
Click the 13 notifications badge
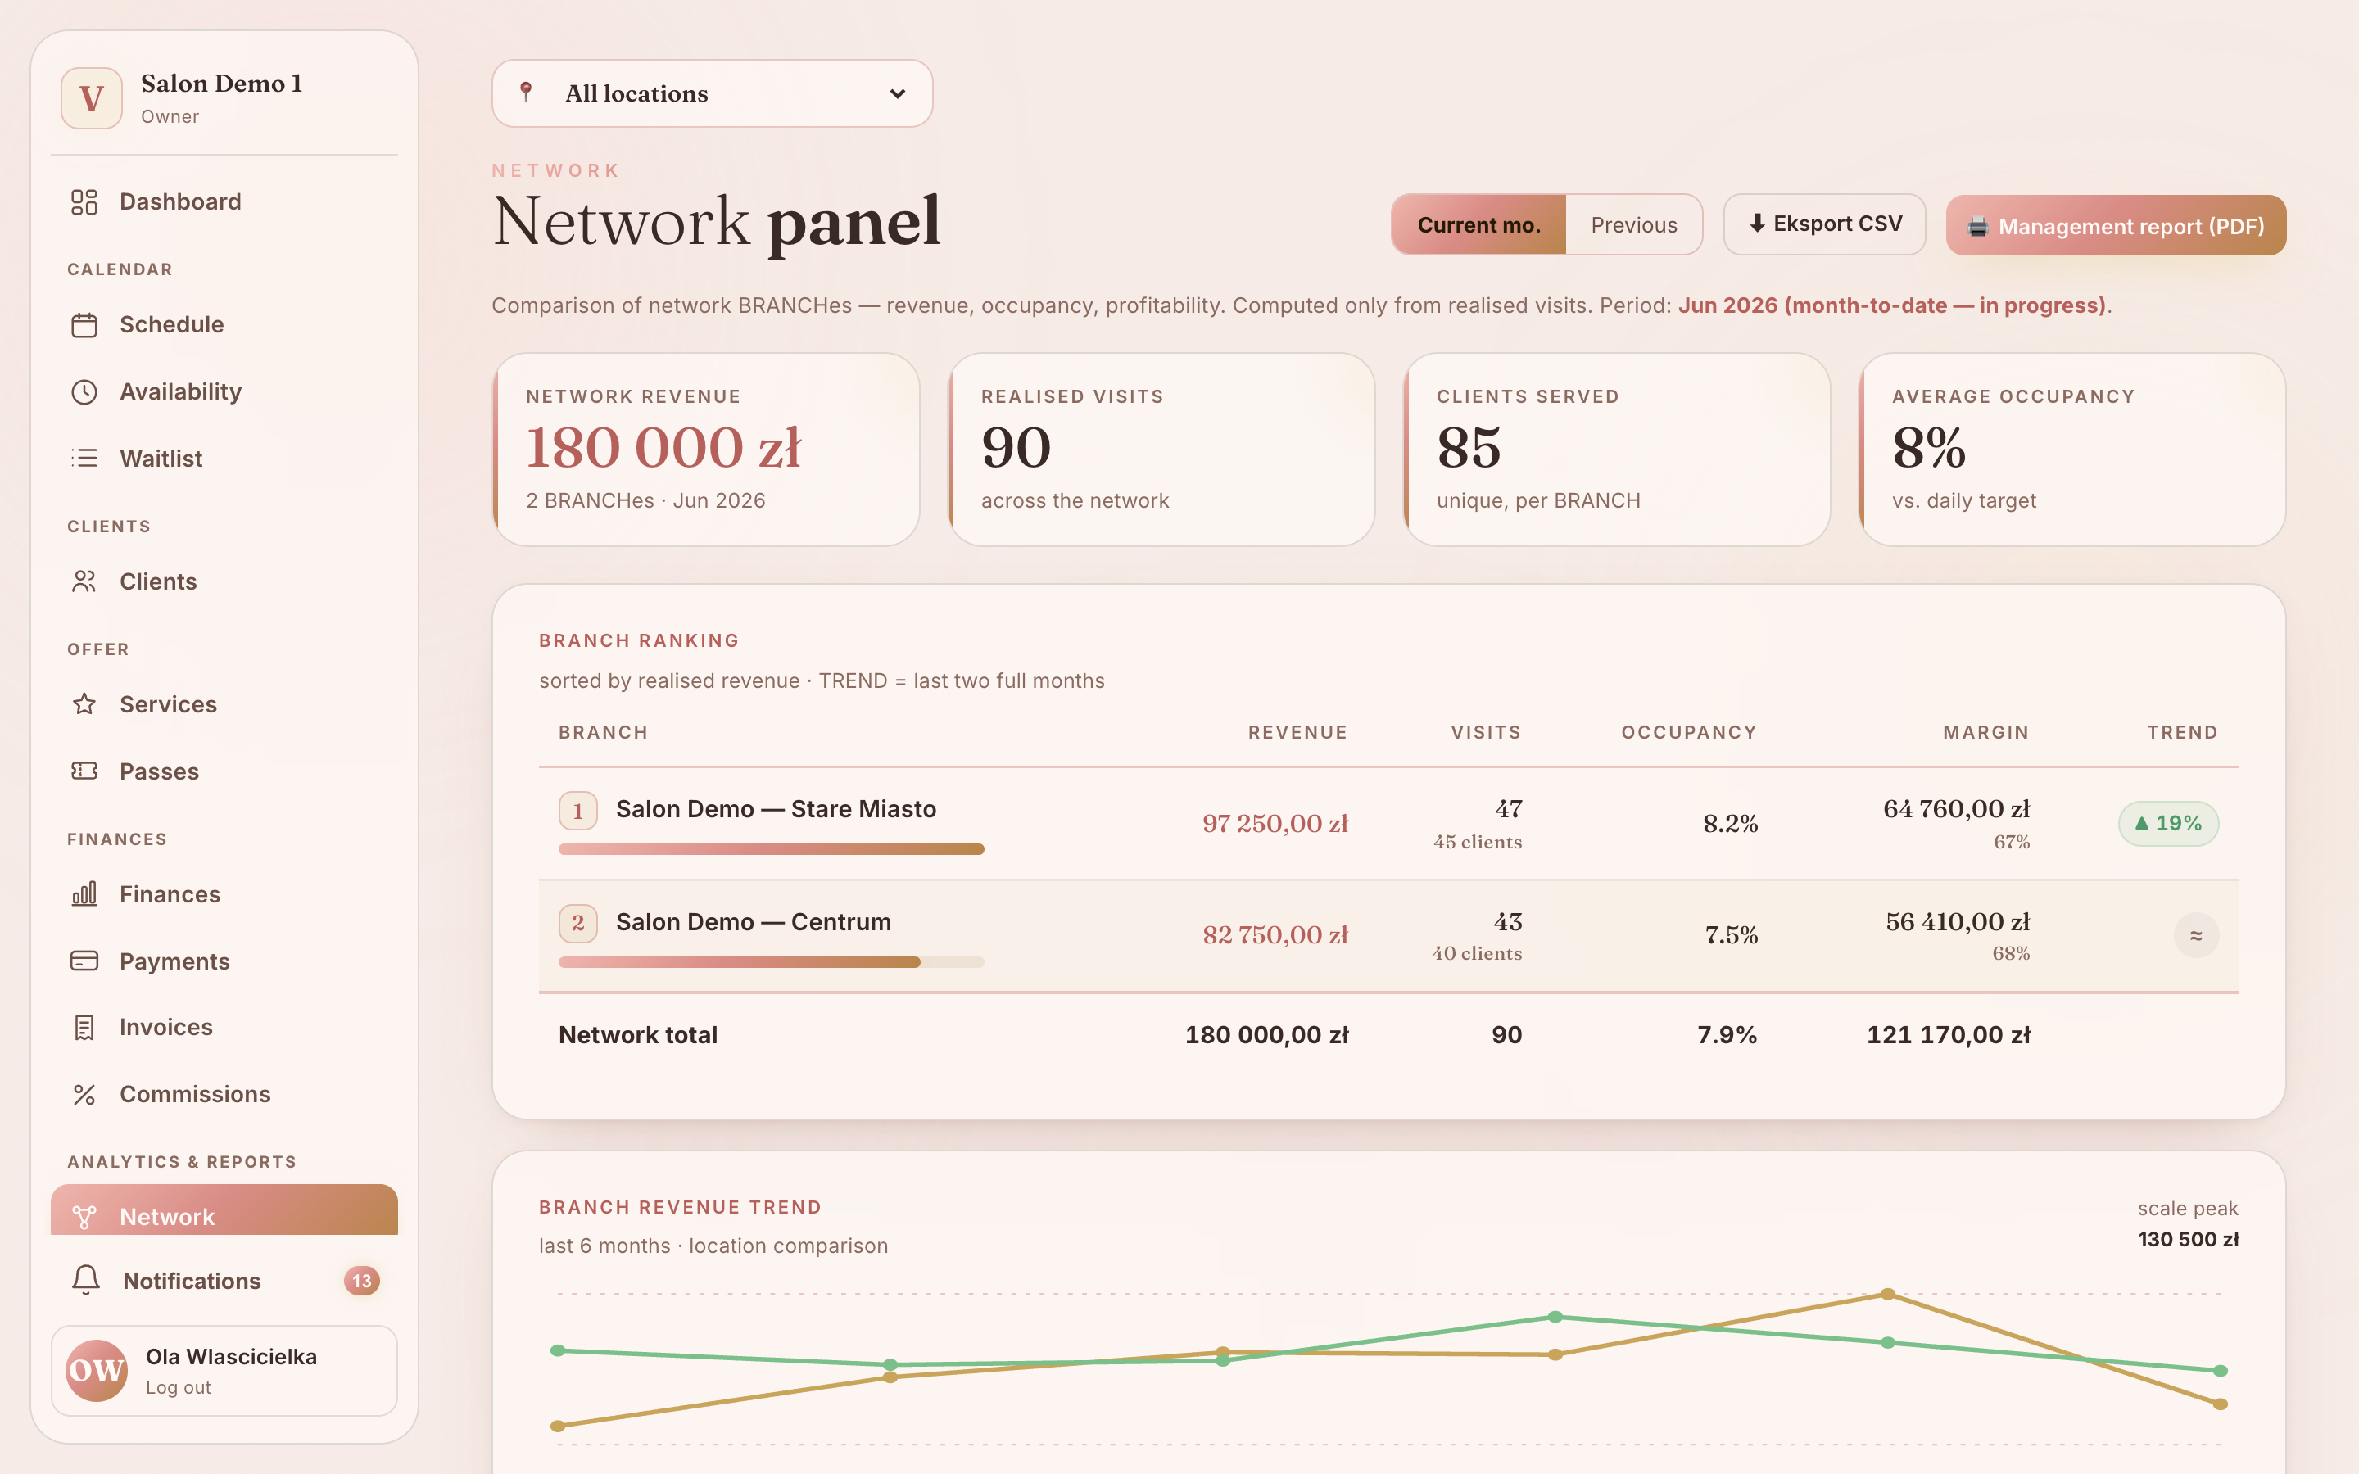[362, 1280]
